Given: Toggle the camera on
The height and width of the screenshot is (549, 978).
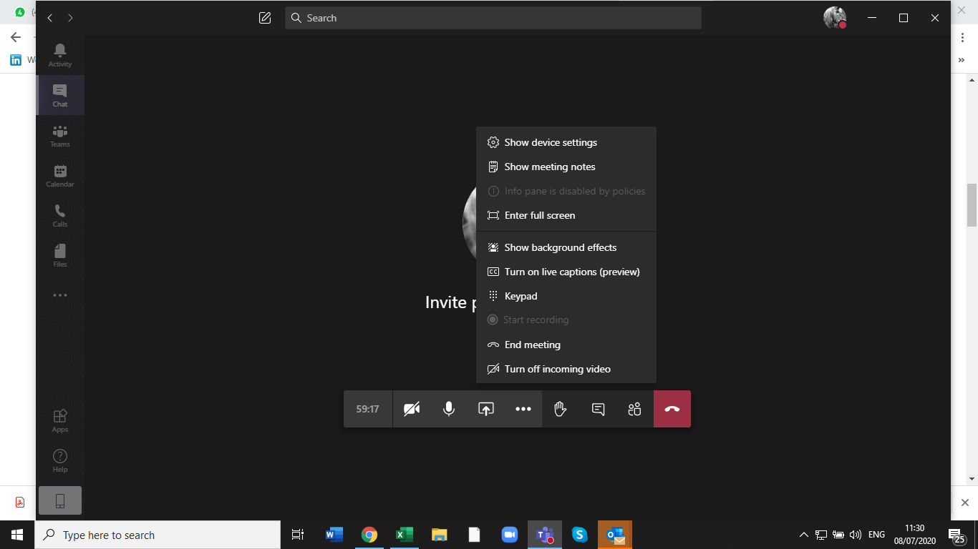Looking at the screenshot, I should click(x=412, y=409).
